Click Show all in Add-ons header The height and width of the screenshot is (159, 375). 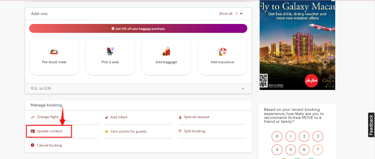click(x=225, y=14)
